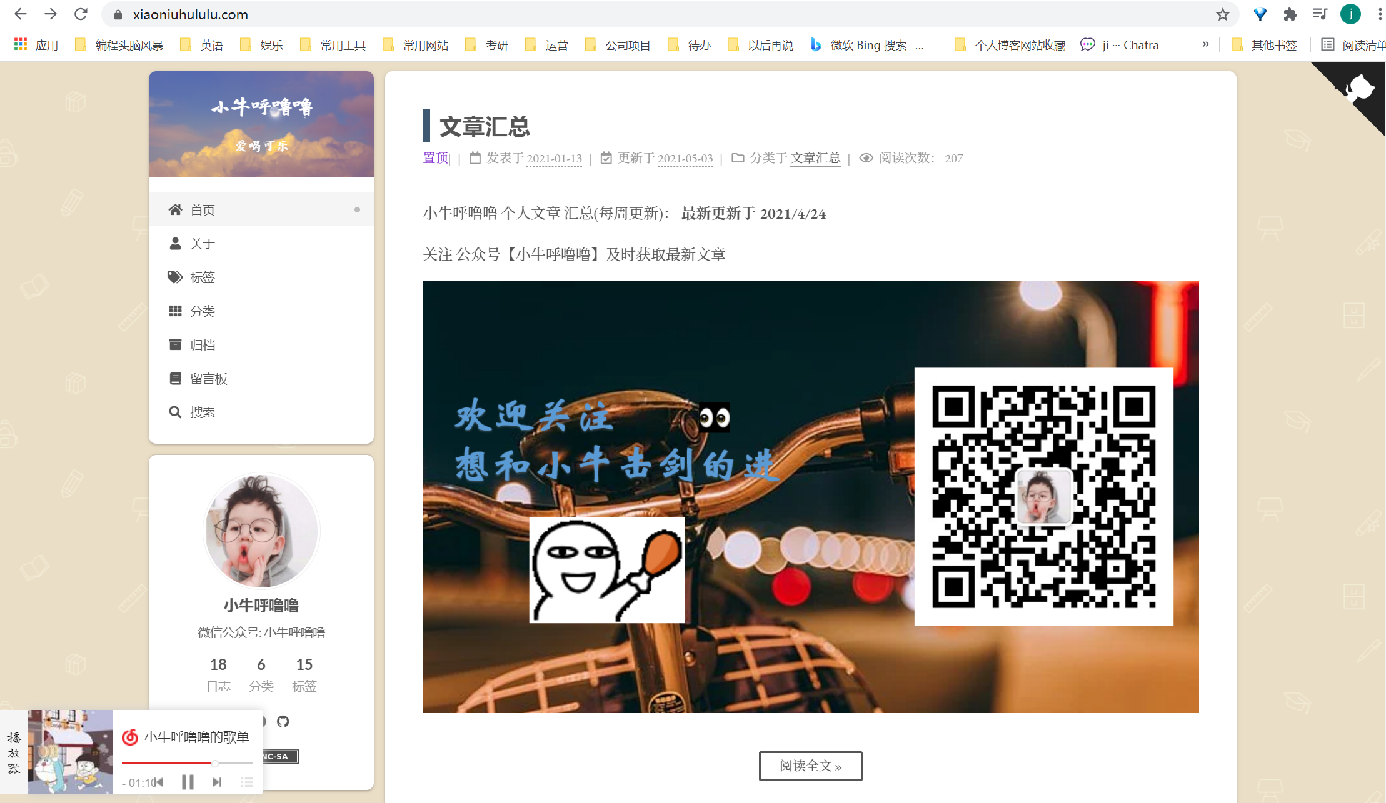Open the Extensions puzzle icon
Screen dimensions: 1386x803
point(1290,14)
